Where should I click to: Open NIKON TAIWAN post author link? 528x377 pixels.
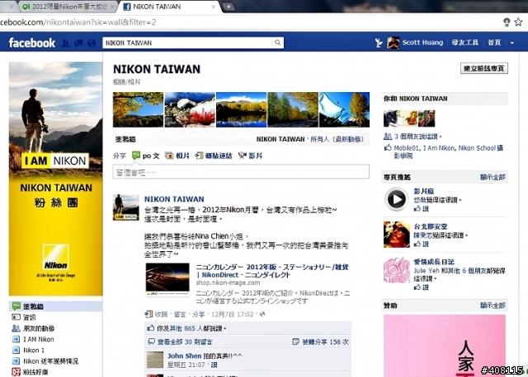point(174,199)
